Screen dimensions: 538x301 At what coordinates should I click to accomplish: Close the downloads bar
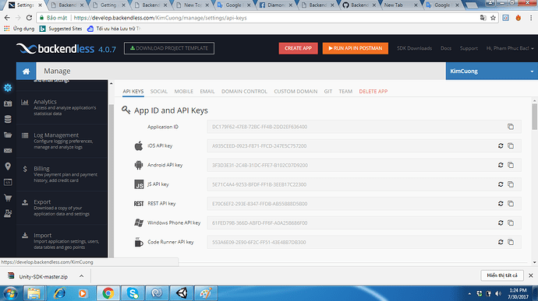coord(531,275)
